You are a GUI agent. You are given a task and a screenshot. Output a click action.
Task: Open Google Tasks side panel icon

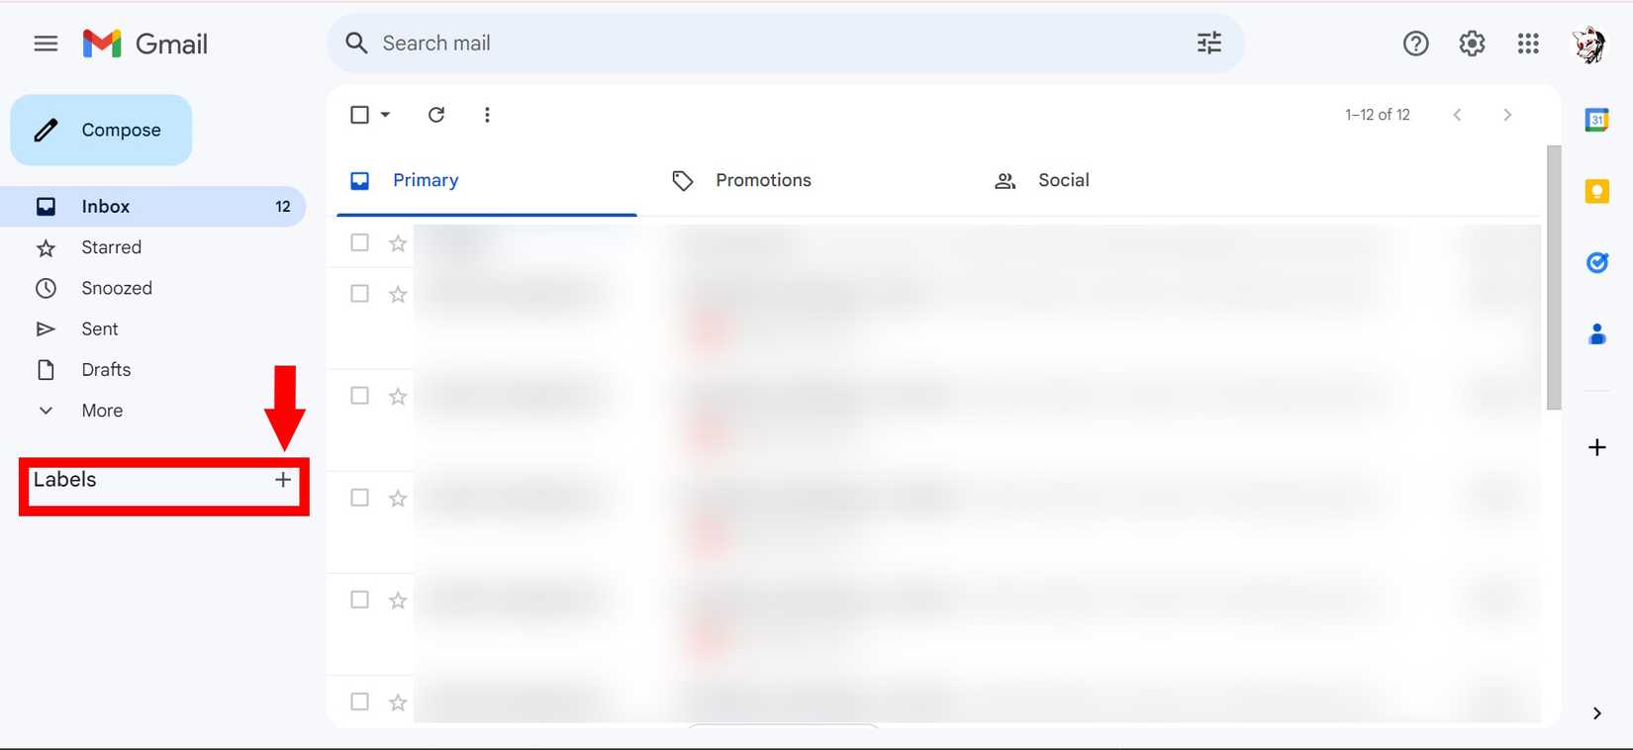(x=1596, y=262)
